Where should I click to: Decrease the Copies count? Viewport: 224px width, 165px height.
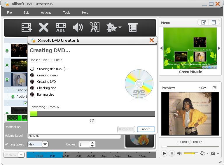pos(92,146)
